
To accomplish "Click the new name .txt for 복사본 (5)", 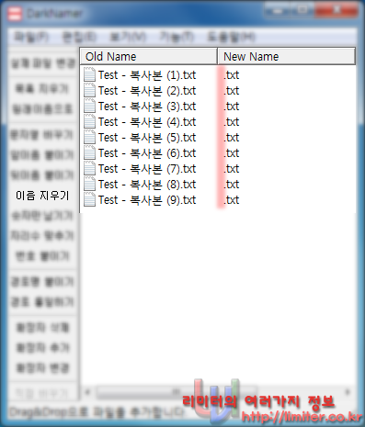I will coord(232,138).
